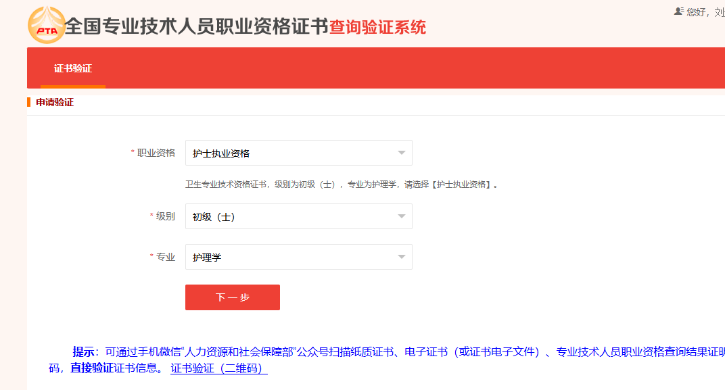This screenshot has width=725, height=390.
Task: Click the PTA logo emblem
Action: 46,26
